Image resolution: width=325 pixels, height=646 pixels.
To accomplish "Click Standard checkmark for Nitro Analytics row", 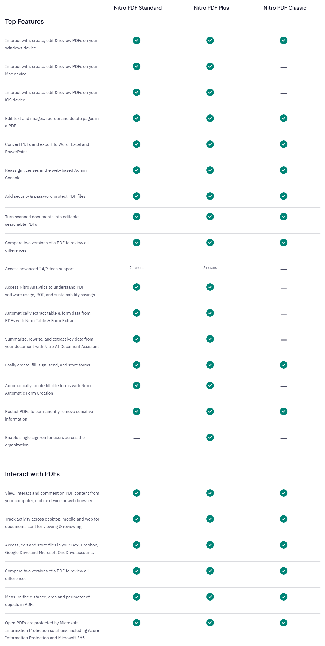I will coord(137,287).
